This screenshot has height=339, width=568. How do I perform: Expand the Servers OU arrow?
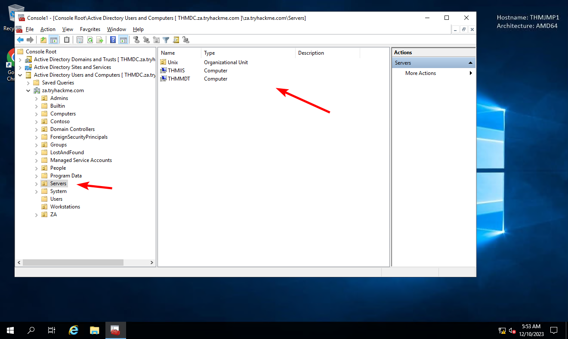click(x=36, y=183)
